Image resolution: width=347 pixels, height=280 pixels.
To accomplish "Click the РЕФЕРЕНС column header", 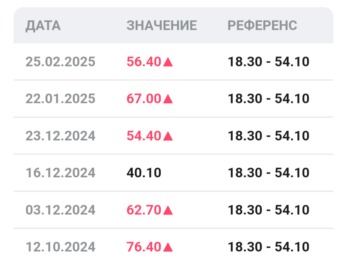I will tap(262, 26).
